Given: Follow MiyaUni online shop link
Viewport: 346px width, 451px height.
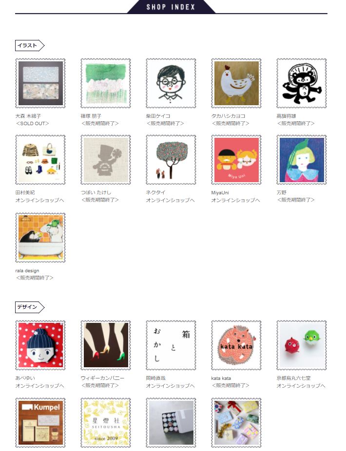Looking at the screenshot, I should point(236,200).
